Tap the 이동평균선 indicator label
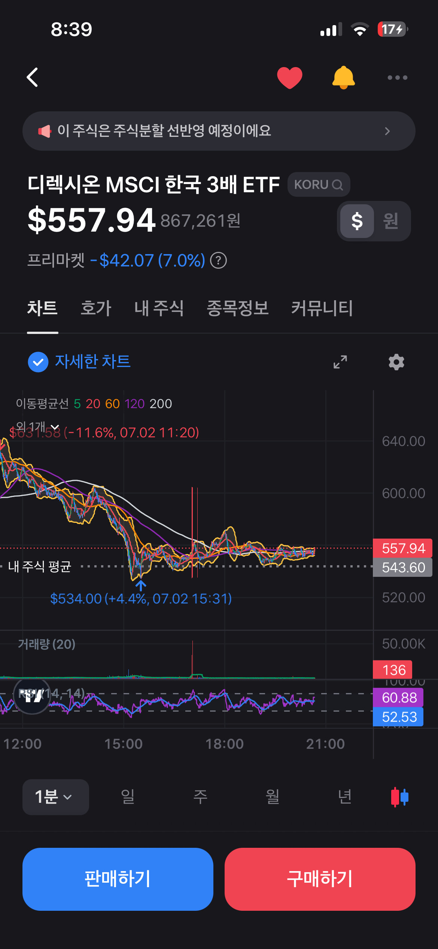 point(42,404)
